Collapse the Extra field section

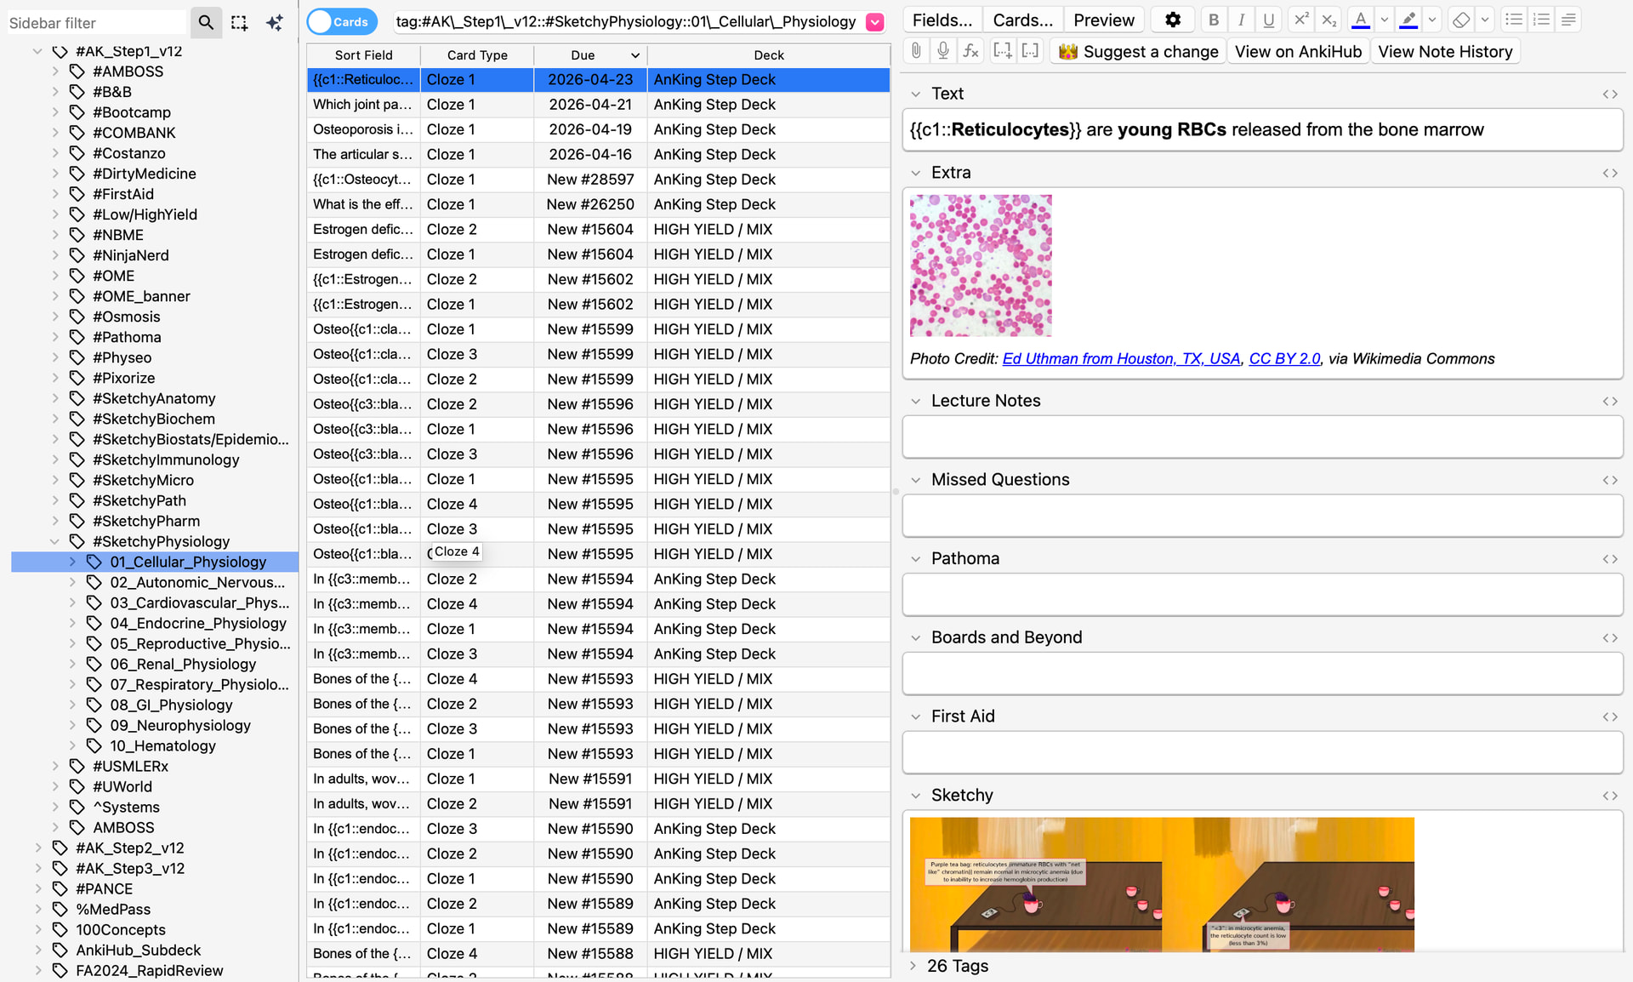click(916, 173)
